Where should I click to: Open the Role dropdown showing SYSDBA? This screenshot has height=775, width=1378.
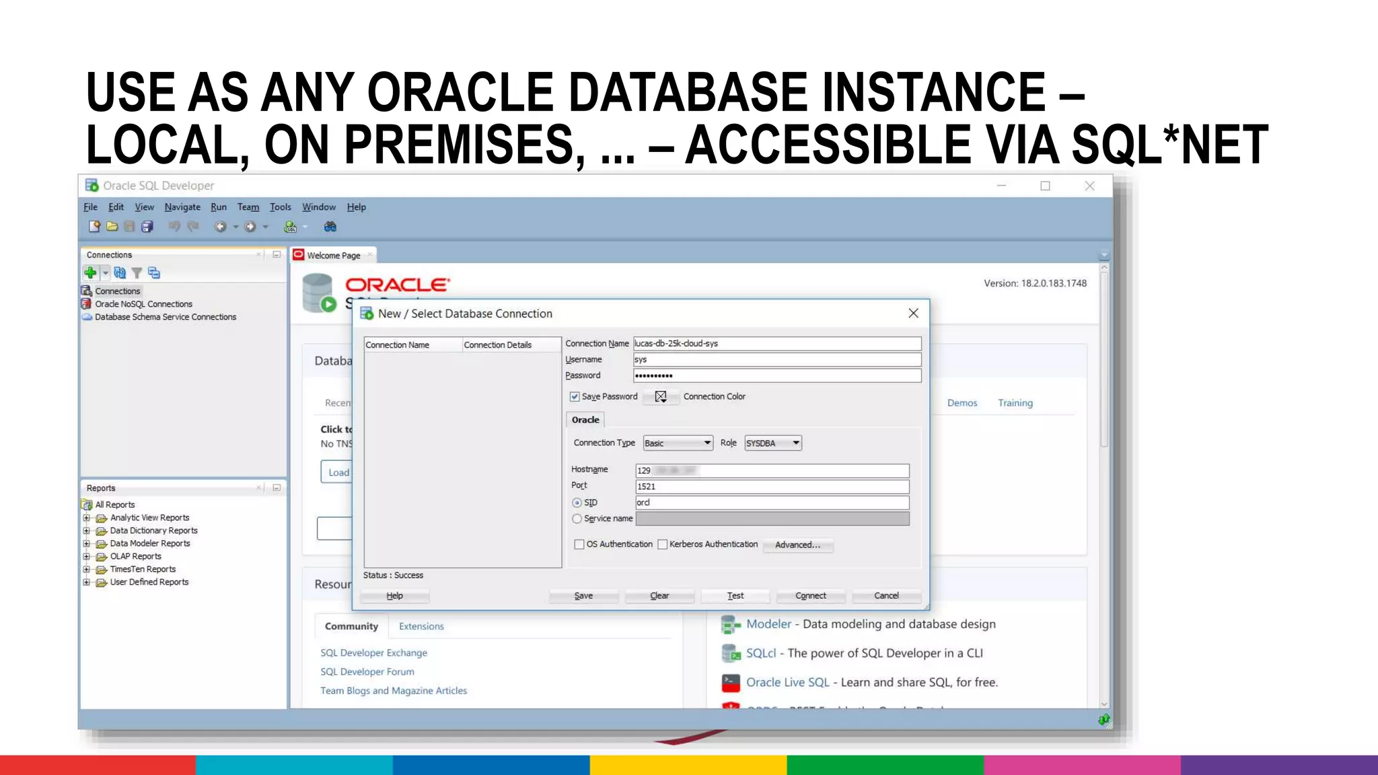[773, 443]
